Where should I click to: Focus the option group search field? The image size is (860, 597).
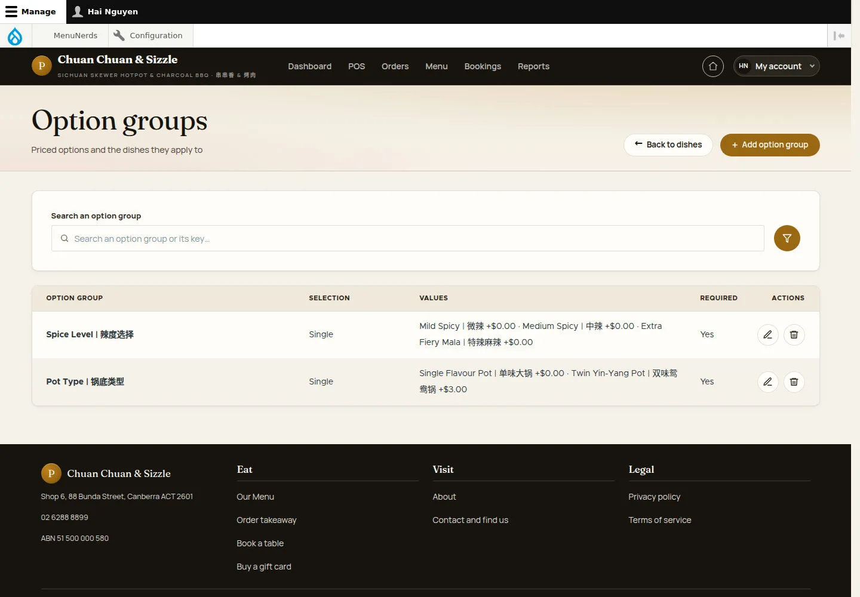click(407, 238)
